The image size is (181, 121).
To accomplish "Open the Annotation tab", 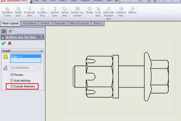I will (29, 23).
